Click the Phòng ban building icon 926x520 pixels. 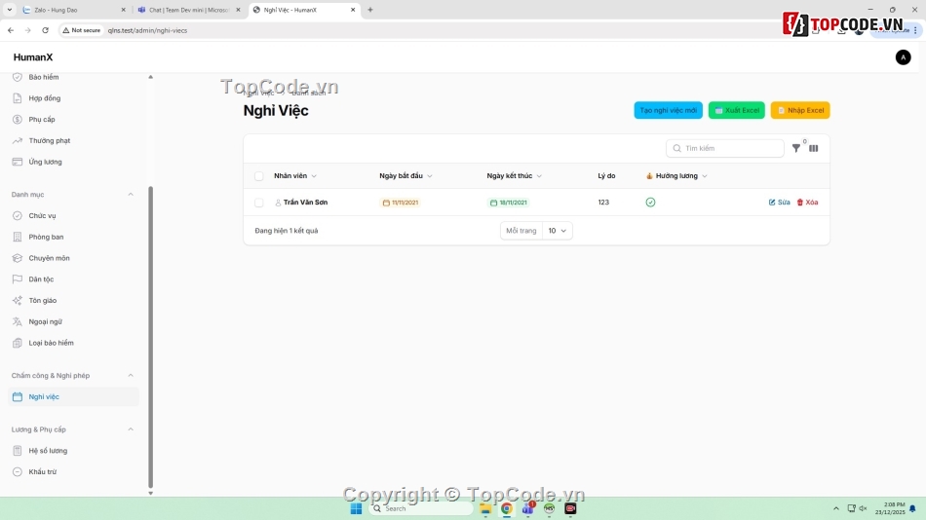click(18, 237)
